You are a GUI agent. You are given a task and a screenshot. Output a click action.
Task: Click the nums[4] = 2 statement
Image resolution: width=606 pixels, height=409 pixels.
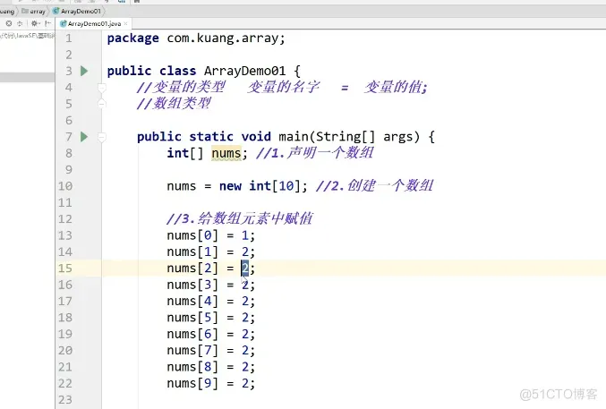pos(210,301)
